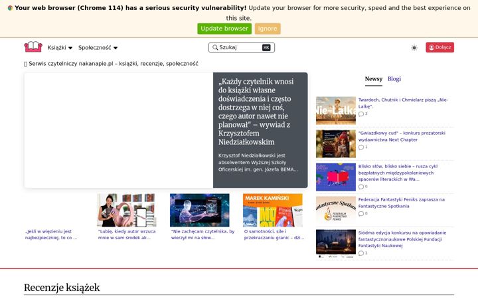
Task: Open the "Gwiazdkowy cud" konkurs prozatorski link
Action: [402, 136]
